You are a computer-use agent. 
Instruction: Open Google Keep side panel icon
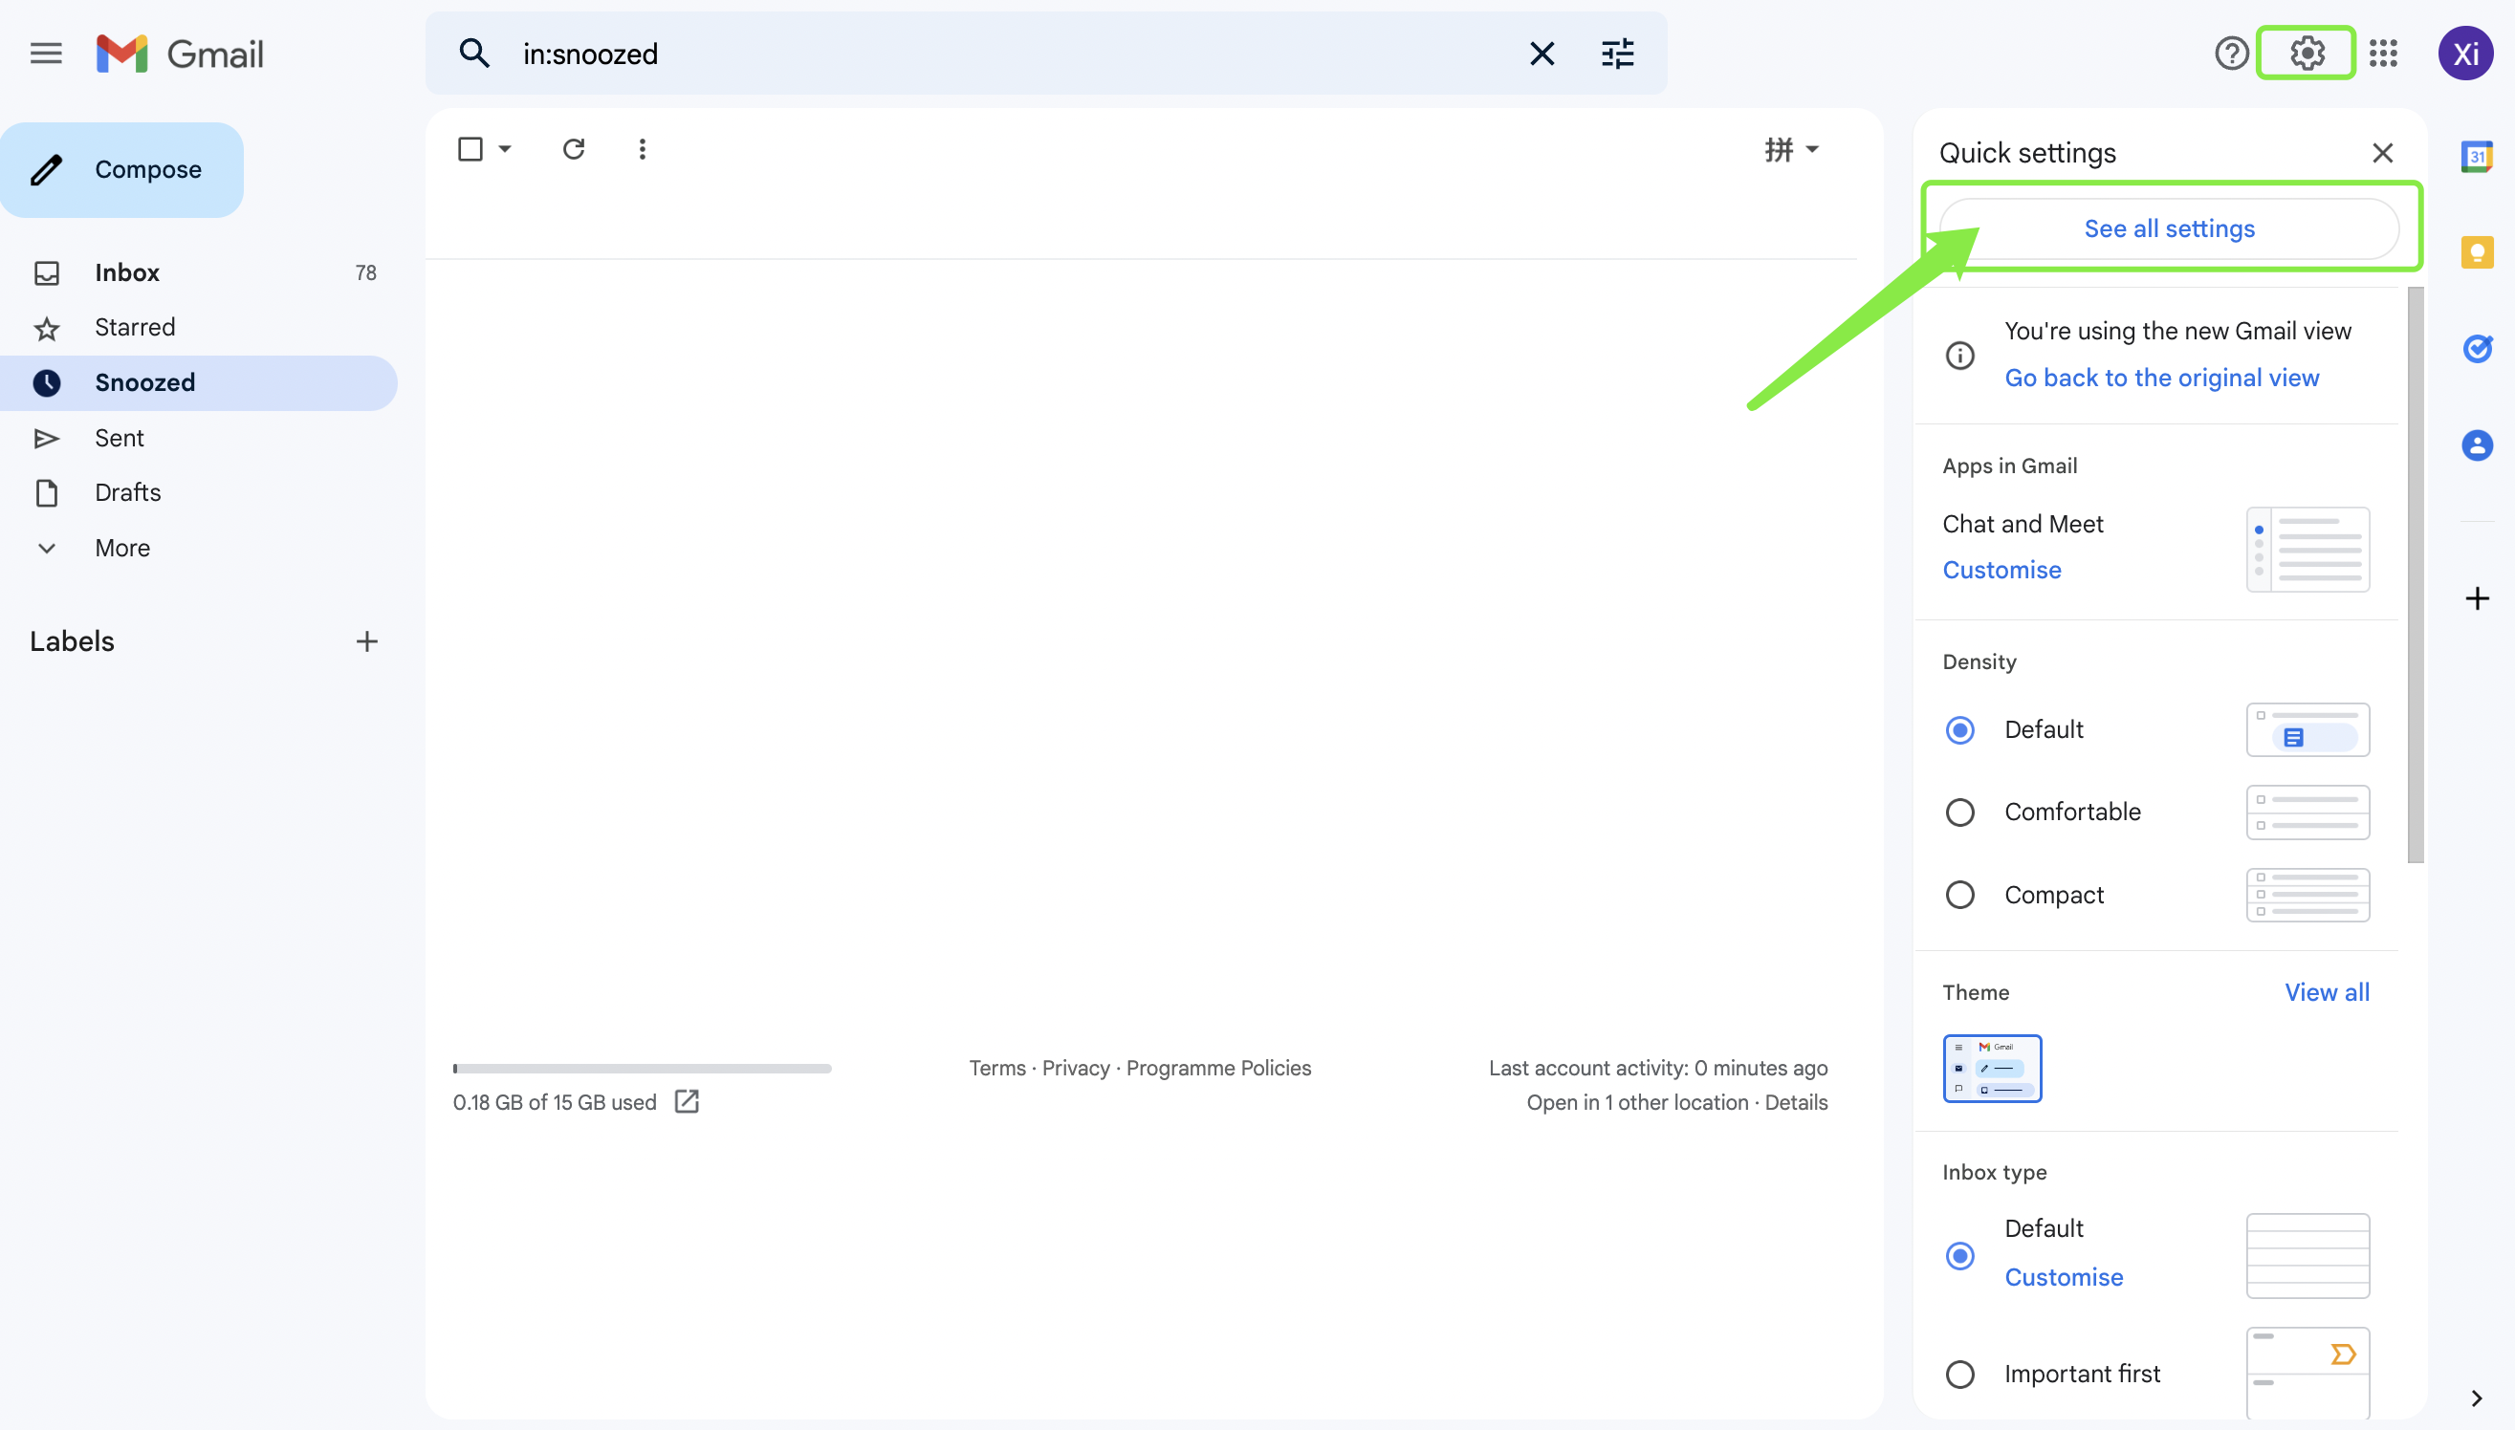(x=2477, y=252)
